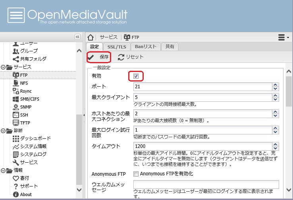293x200 pixels.
Task: Click the 保存 save button
Action: tap(99, 57)
